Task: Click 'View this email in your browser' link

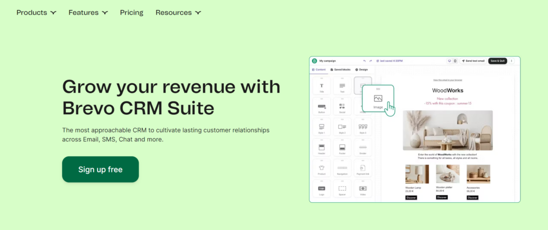Action: click(x=448, y=80)
